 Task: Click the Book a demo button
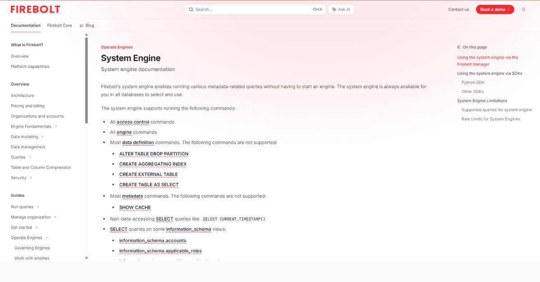coord(495,9)
